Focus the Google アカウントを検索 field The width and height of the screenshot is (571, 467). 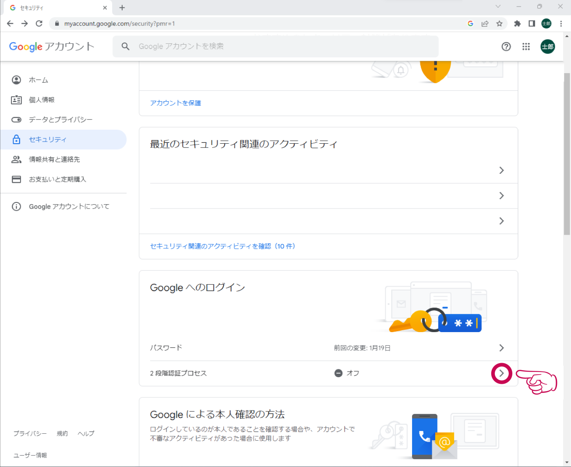point(275,46)
